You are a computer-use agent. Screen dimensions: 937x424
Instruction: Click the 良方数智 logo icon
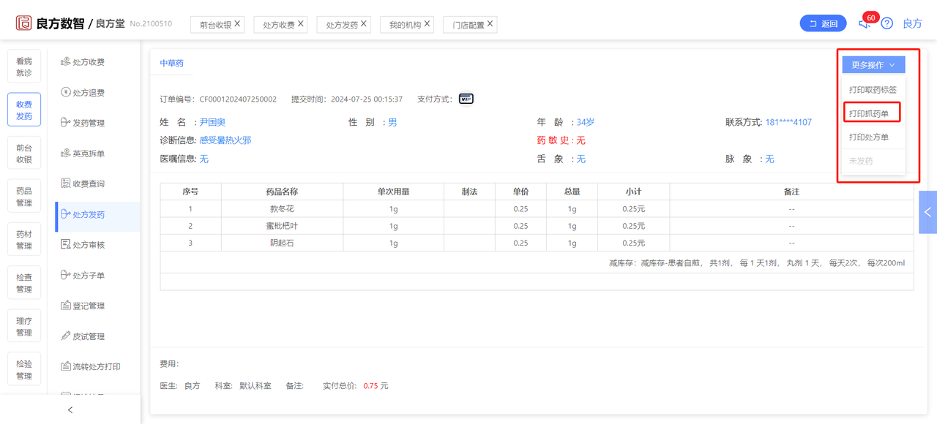pyautogui.click(x=23, y=23)
